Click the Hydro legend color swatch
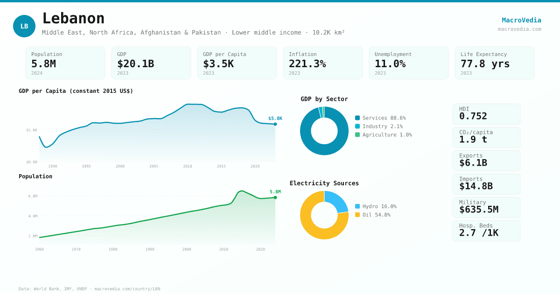The height and width of the screenshot is (294, 560). 357,206
